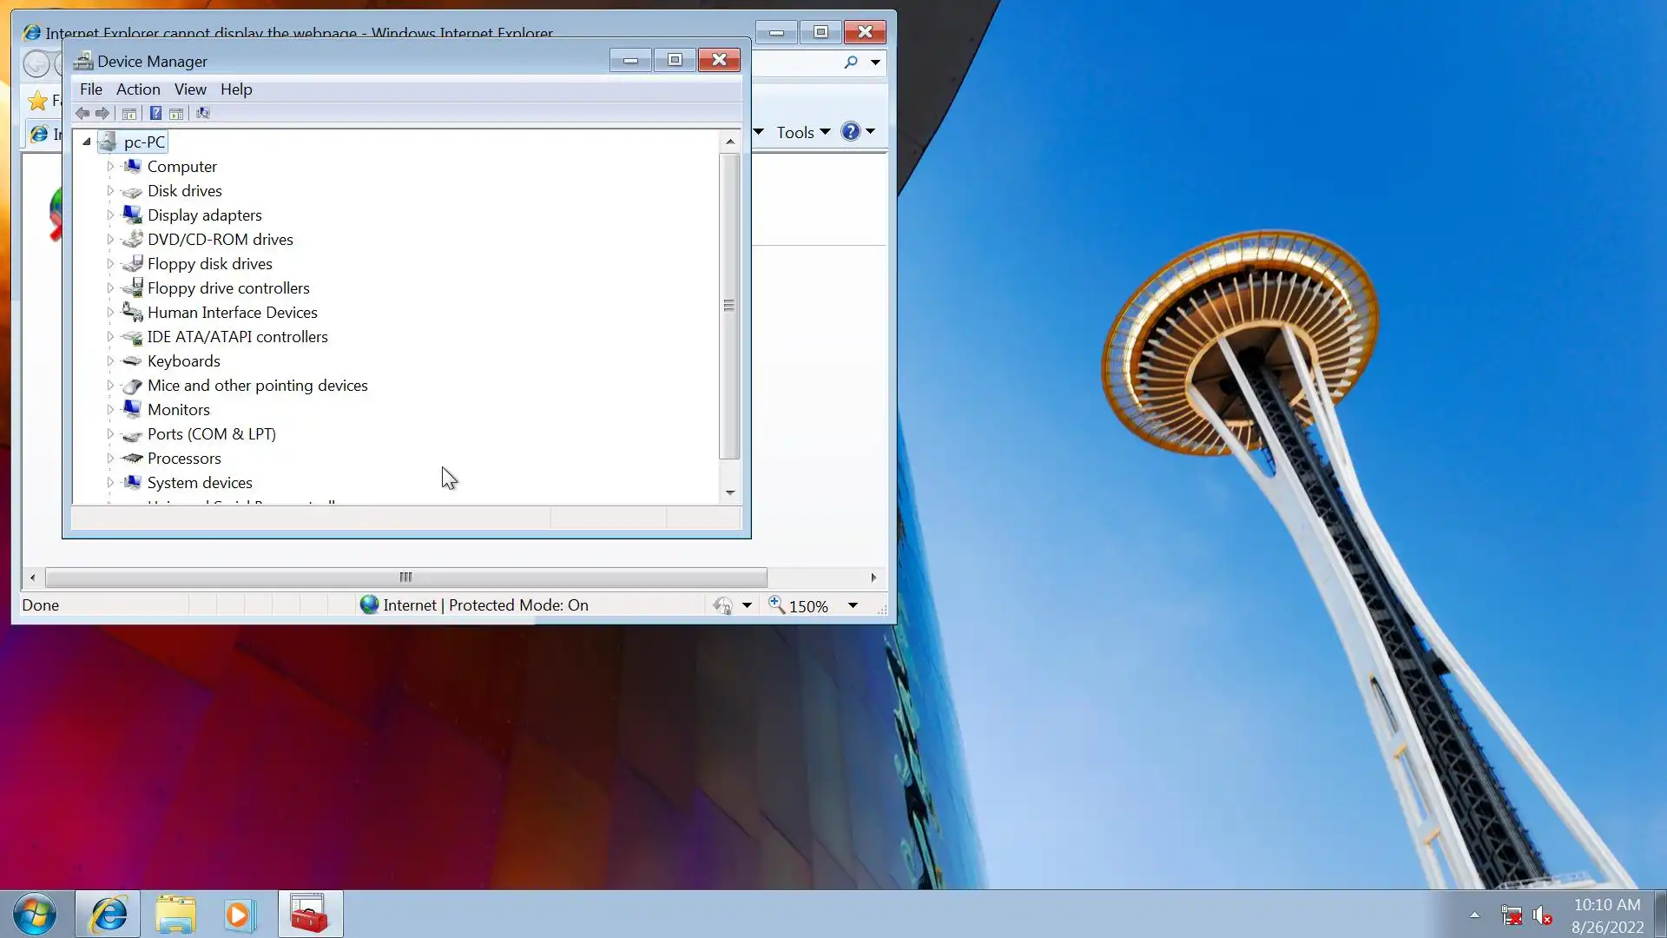This screenshot has width=1667, height=938.
Task: Open the zoom level 150% dropdown arrow
Action: pos(853,605)
